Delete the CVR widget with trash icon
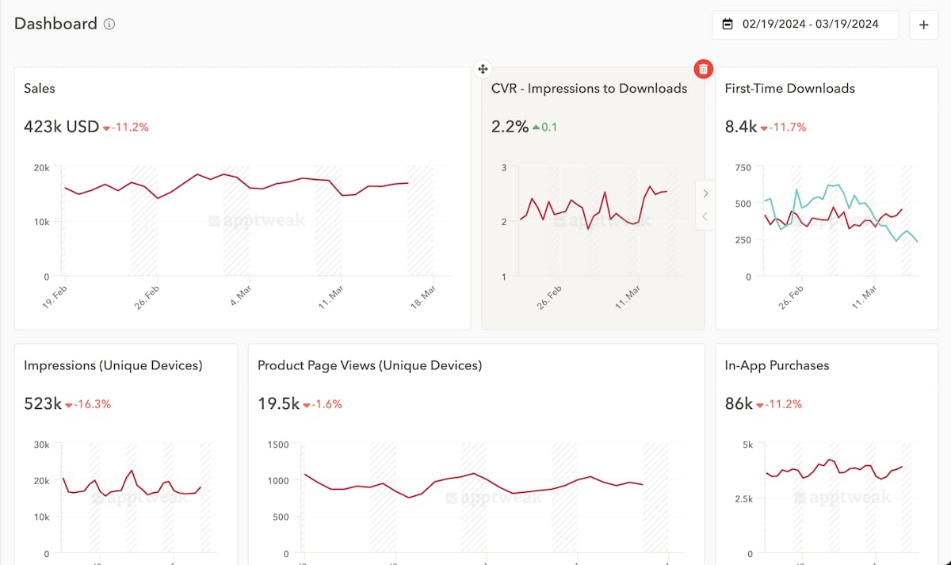Screen dimensions: 951x565 (703, 69)
